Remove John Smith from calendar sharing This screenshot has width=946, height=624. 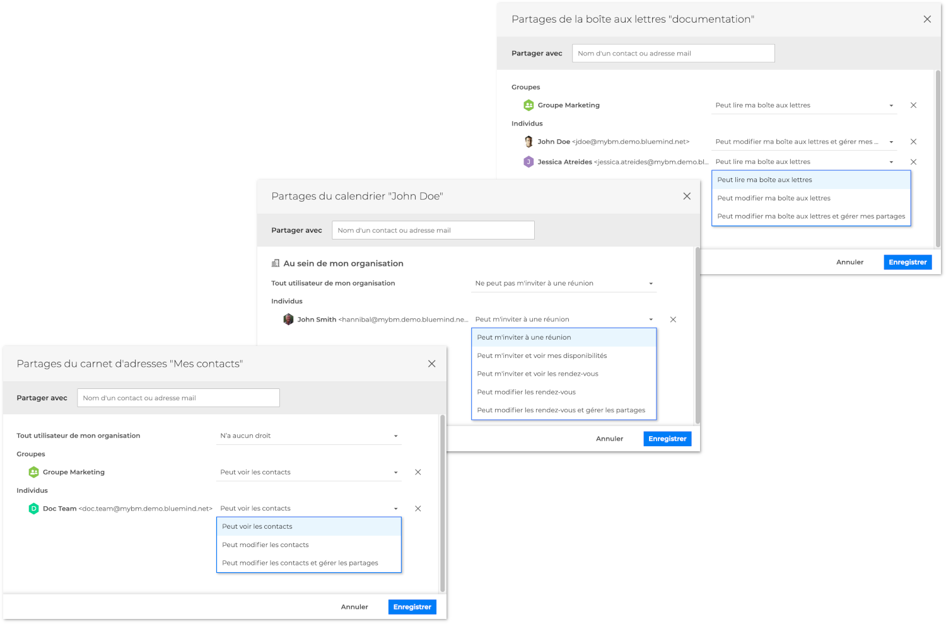pos(673,320)
